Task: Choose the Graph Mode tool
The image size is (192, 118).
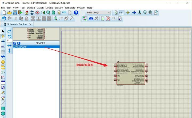Action: (3, 77)
